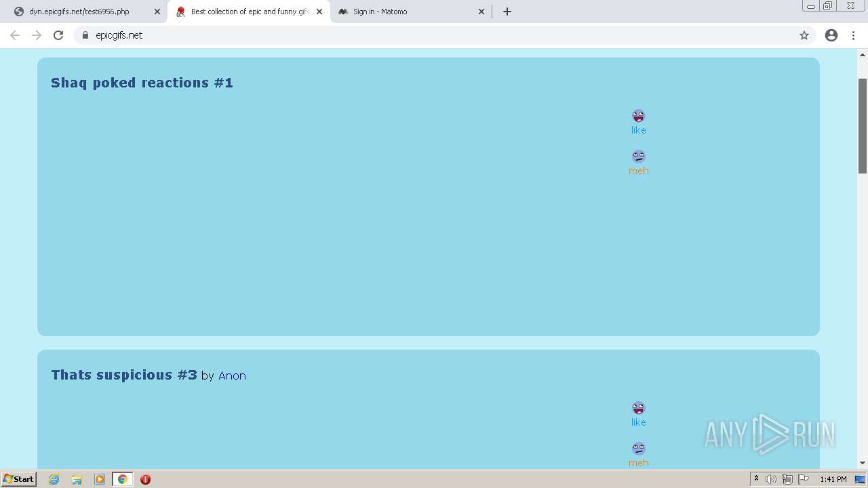The height and width of the screenshot is (488, 868).
Task: Click the 'meh' link under Thats suspicious #3
Action: [x=639, y=463]
